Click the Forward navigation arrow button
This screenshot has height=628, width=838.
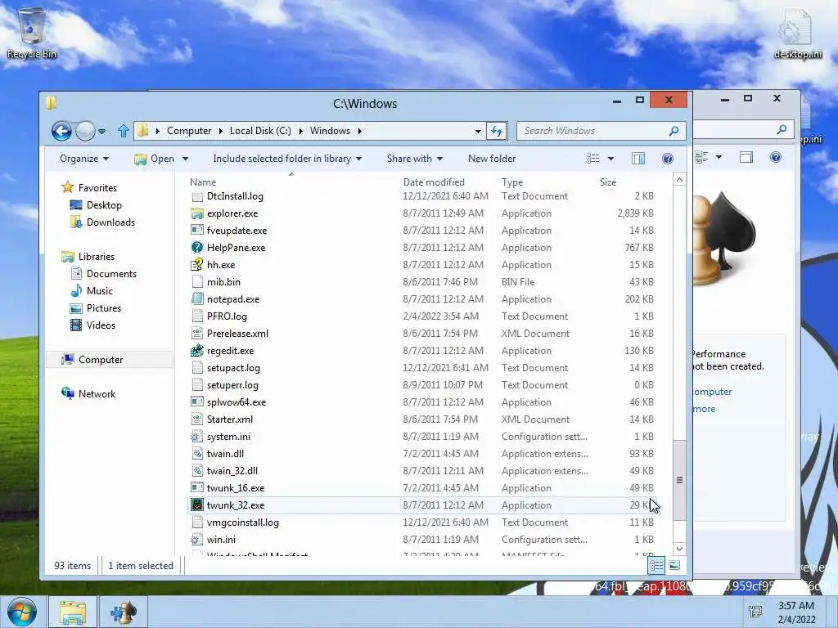point(85,131)
